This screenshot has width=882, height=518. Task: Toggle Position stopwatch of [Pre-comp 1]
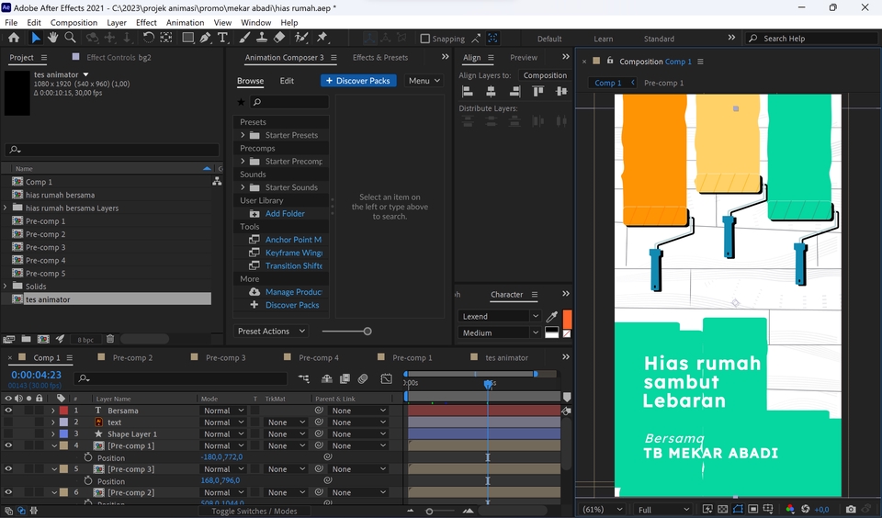pos(88,457)
